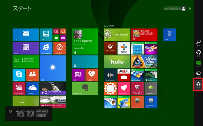203x126 pixels.
Task: Open the Devices charm
Action: 198,74
